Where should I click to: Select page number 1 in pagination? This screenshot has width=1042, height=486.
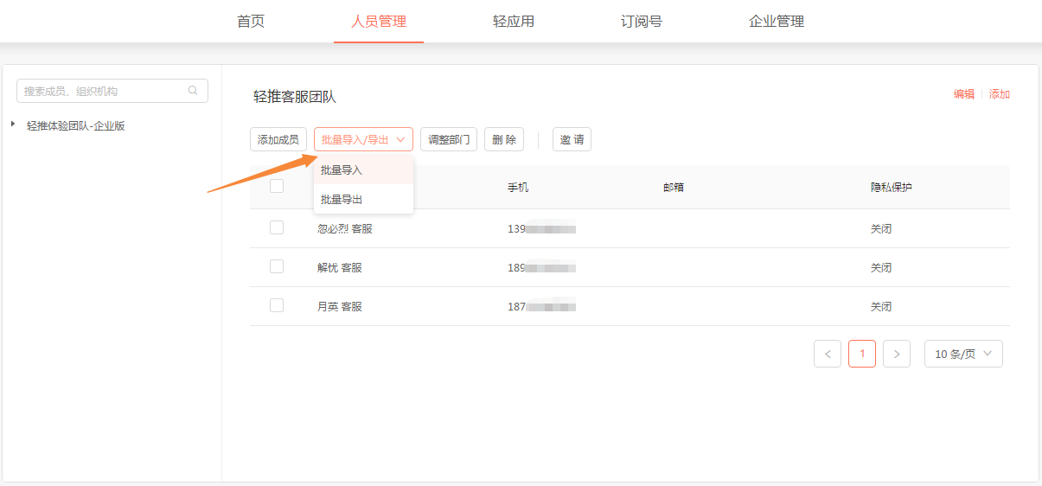pos(862,354)
